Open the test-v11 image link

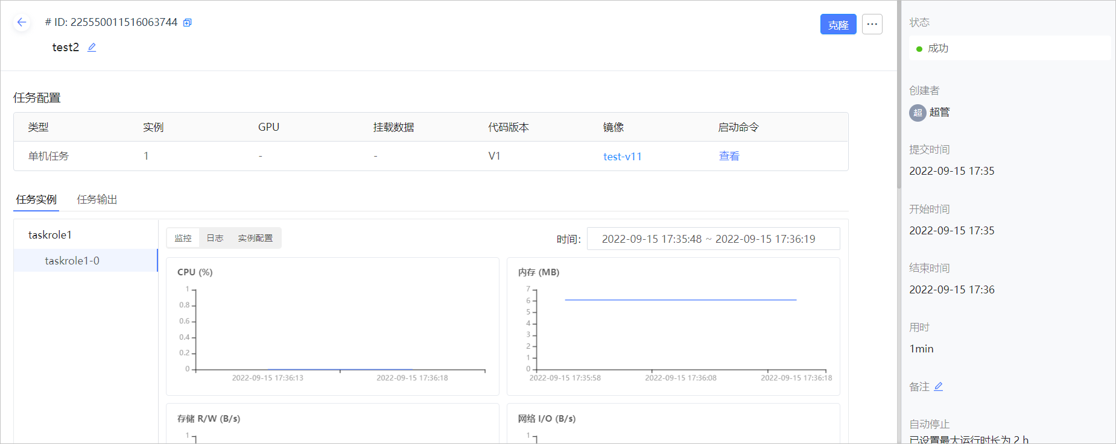point(623,157)
